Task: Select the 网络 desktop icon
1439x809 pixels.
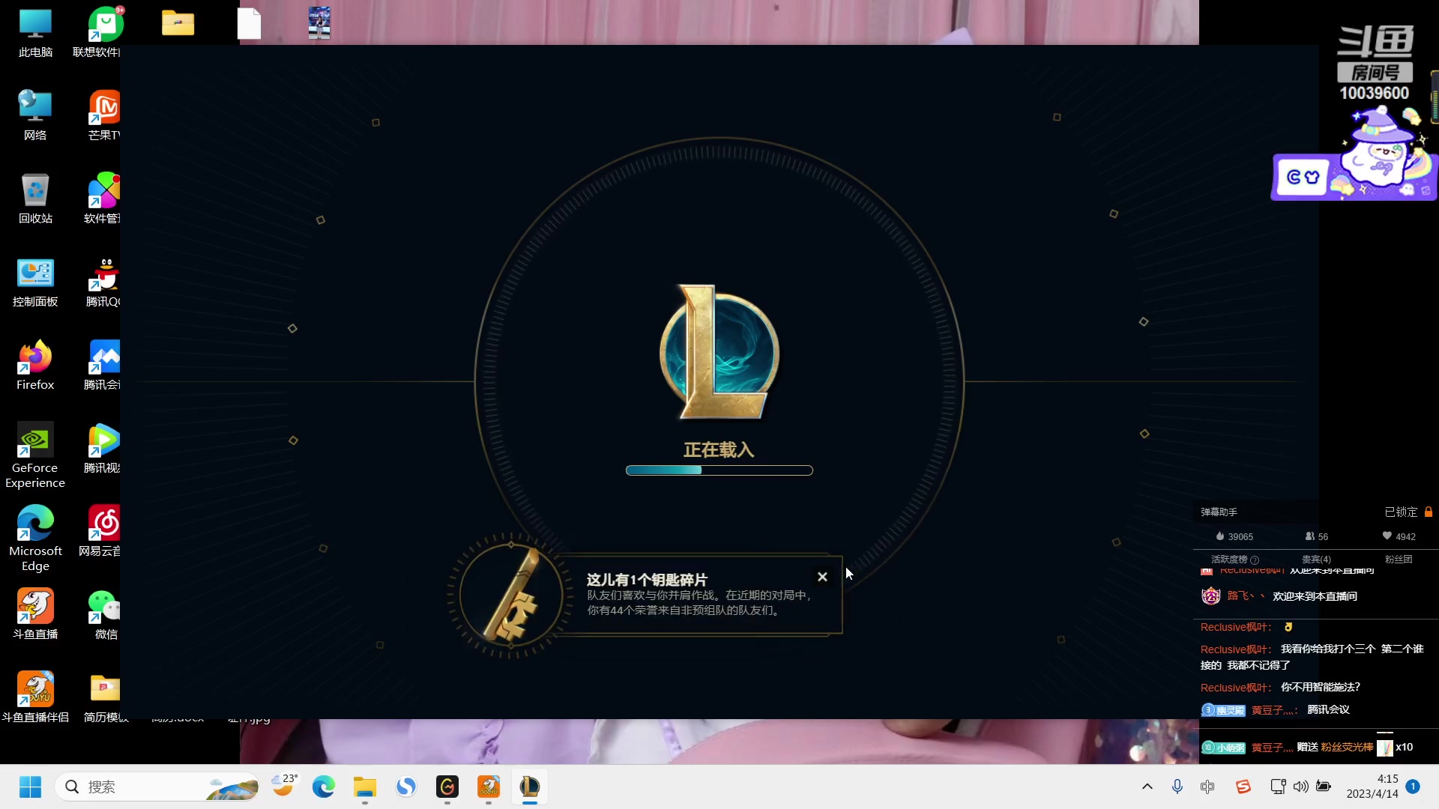Action: [35, 116]
